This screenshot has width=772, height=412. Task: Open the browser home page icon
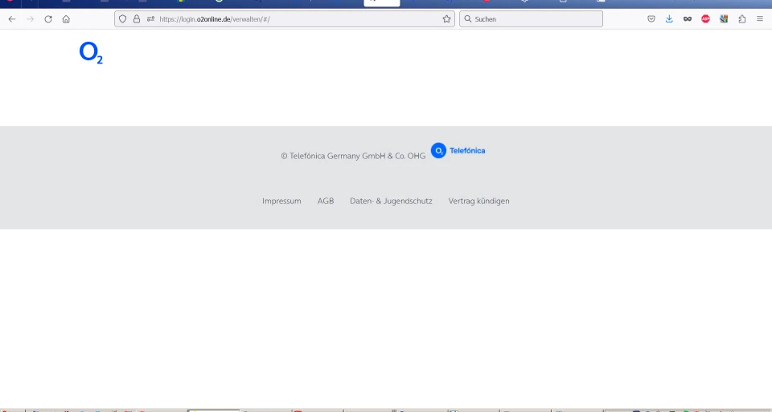(66, 19)
